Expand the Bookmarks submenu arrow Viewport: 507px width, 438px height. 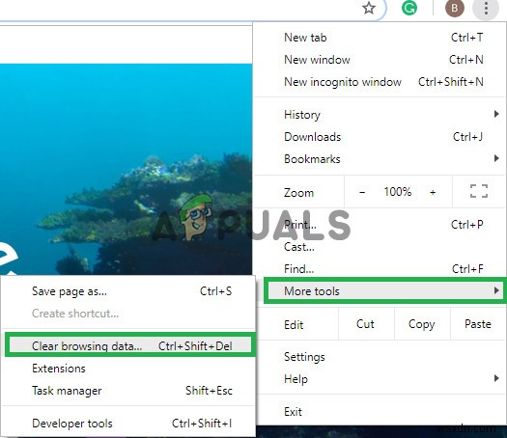point(496,158)
